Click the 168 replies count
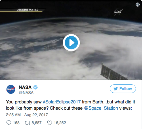143x129 pixels. point(16,123)
